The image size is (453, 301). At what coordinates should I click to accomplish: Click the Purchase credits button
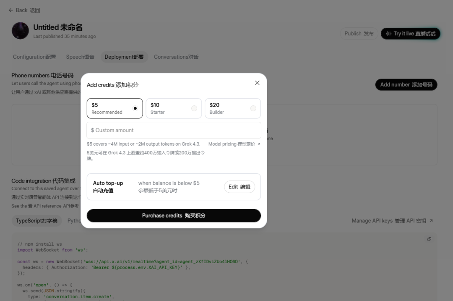point(174,216)
